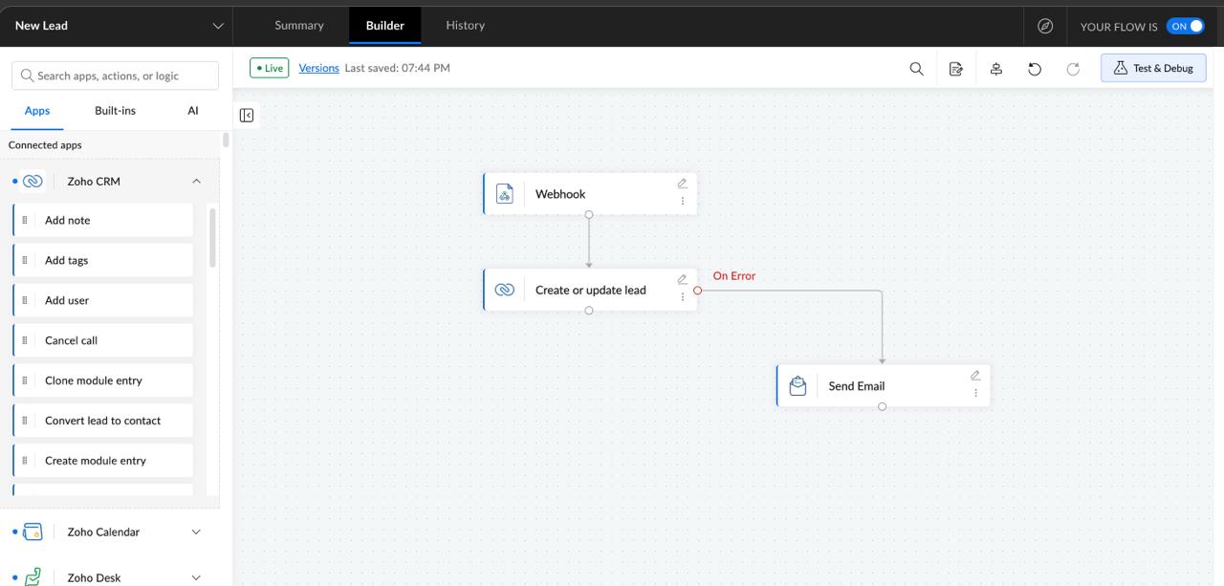Viewport: 1224px width, 586px height.
Task: Open the Send Email three-dot menu
Action: tap(975, 393)
